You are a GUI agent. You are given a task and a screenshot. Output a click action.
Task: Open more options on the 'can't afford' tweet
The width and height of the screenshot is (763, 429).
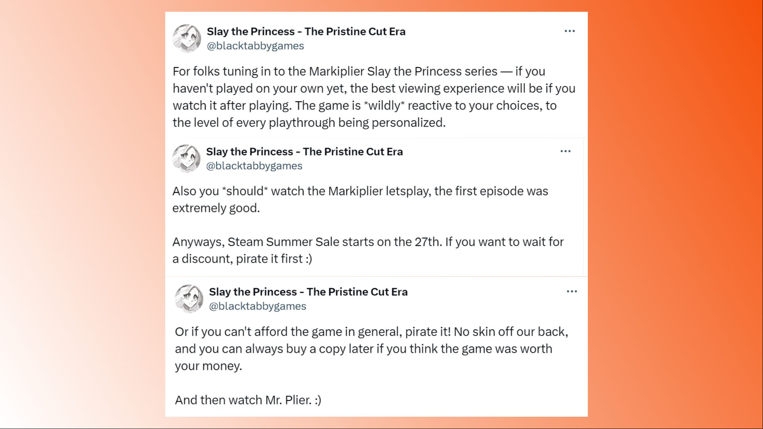[x=572, y=291]
